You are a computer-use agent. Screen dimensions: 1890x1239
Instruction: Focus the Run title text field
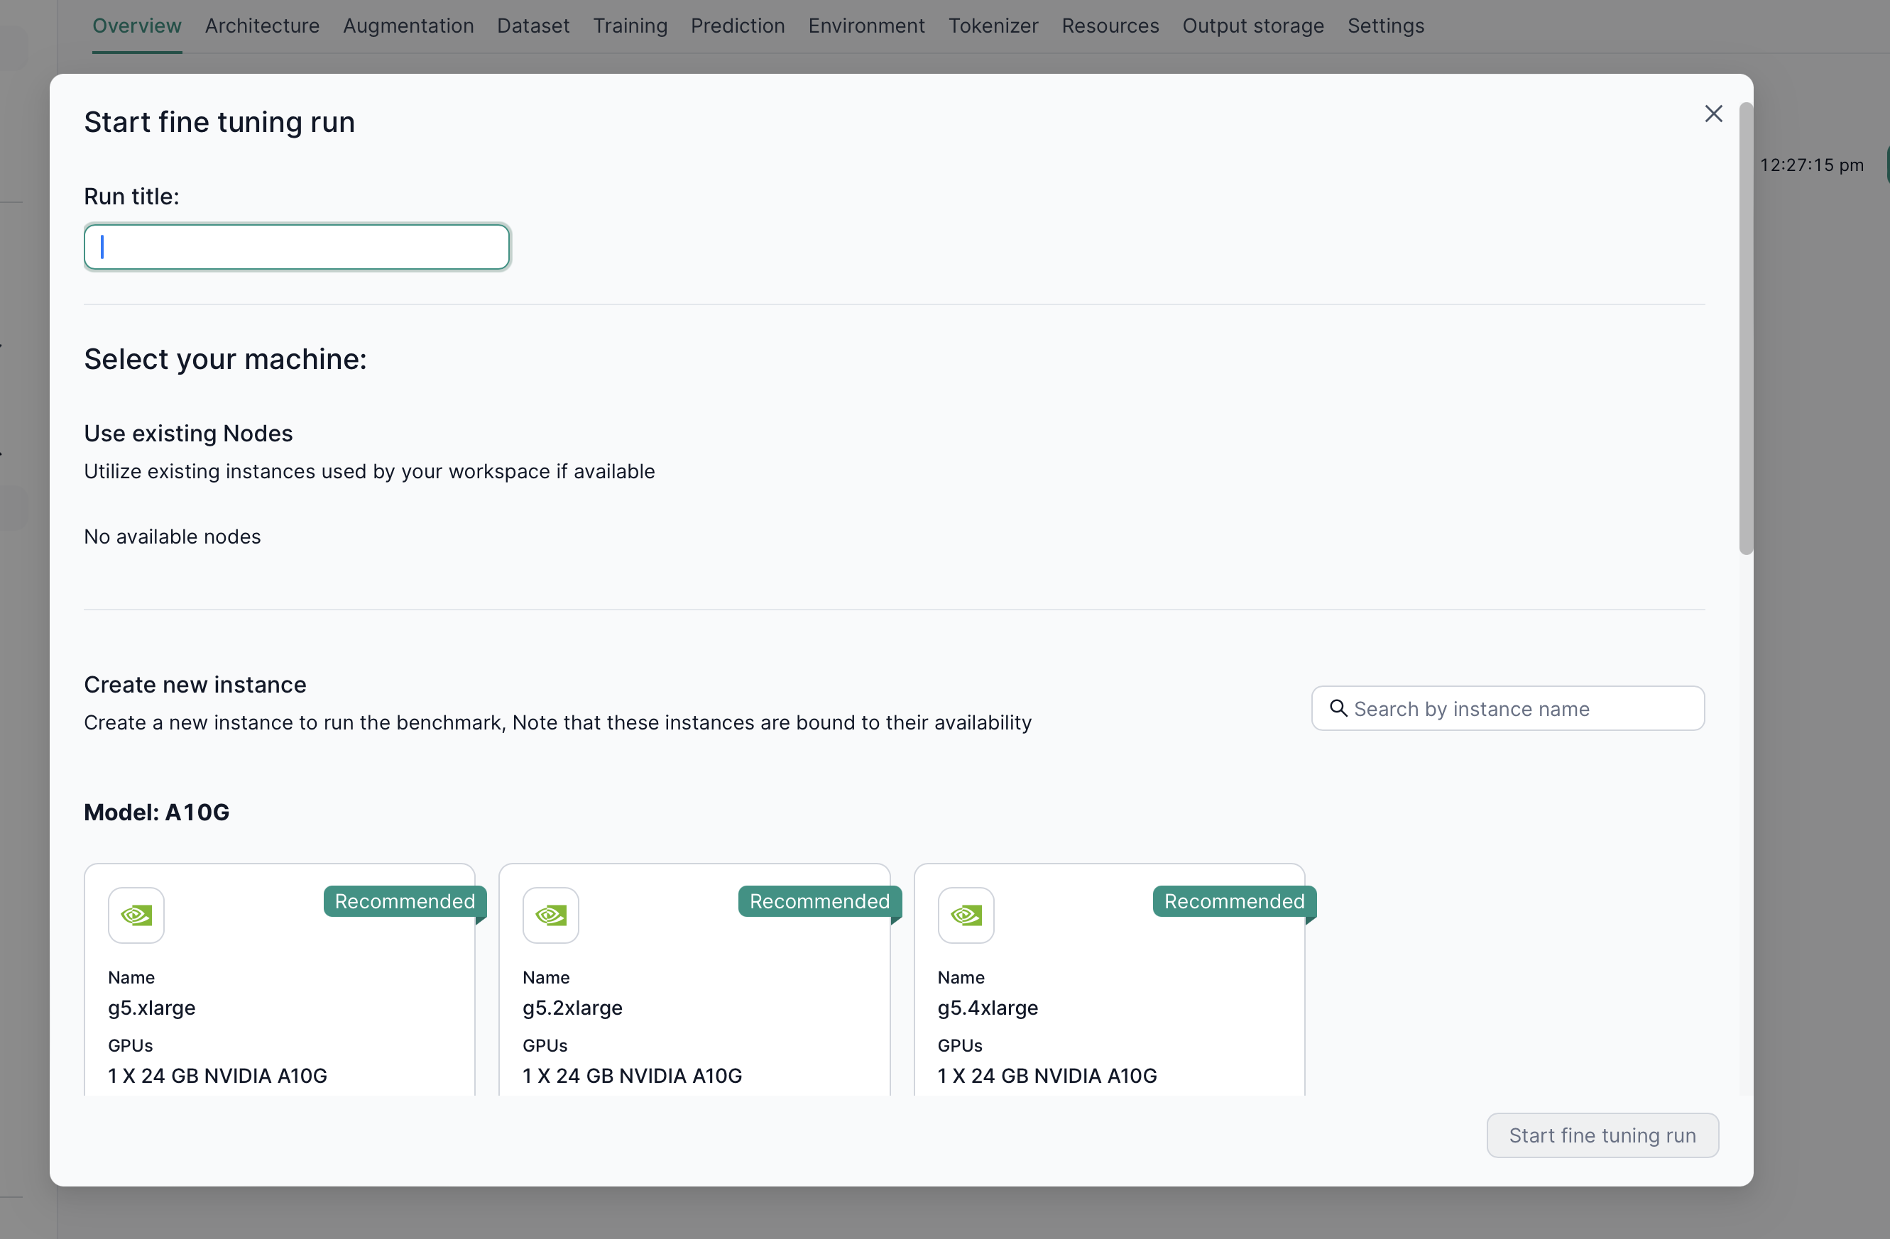(296, 248)
